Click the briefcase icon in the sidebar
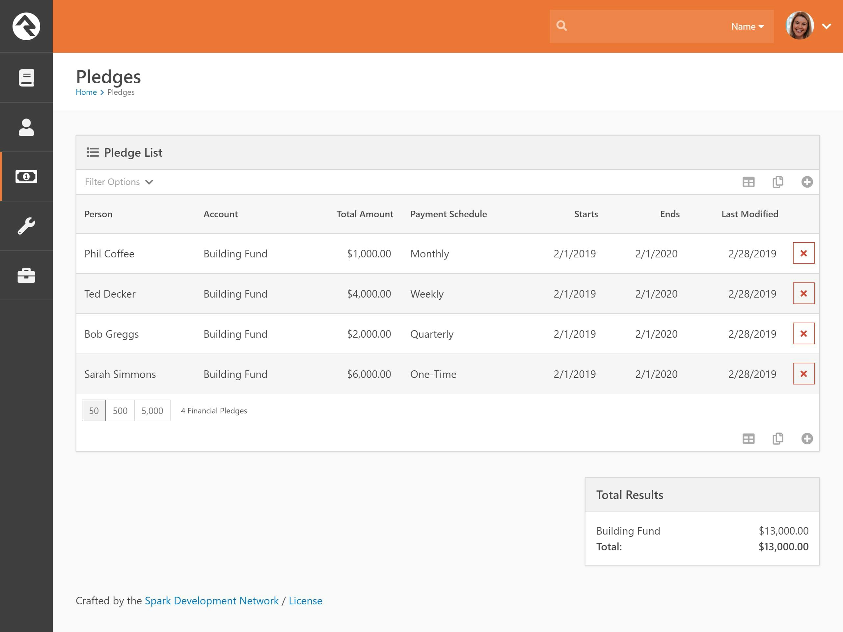The height and width of the screenshot is (632, 843). [26, 276]
